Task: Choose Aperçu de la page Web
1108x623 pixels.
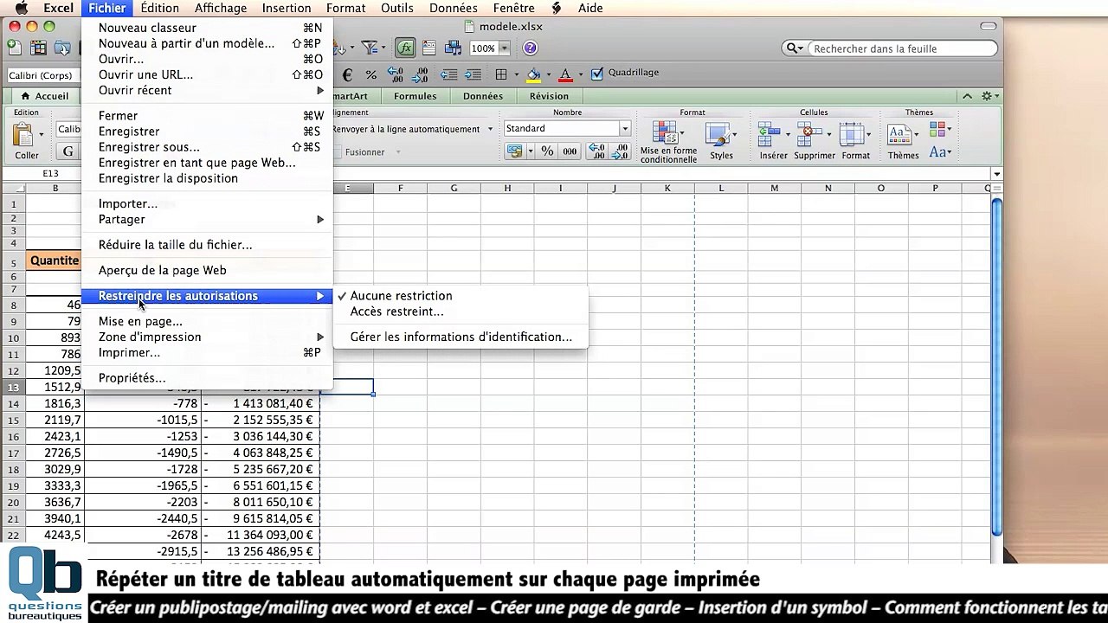Action: 208,270
